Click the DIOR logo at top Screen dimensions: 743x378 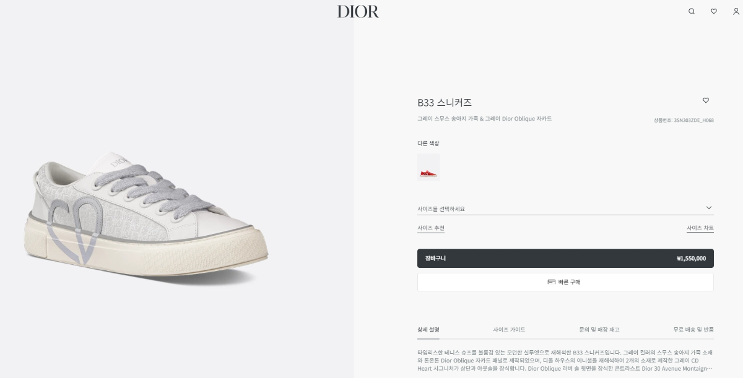tap(358, 11)
